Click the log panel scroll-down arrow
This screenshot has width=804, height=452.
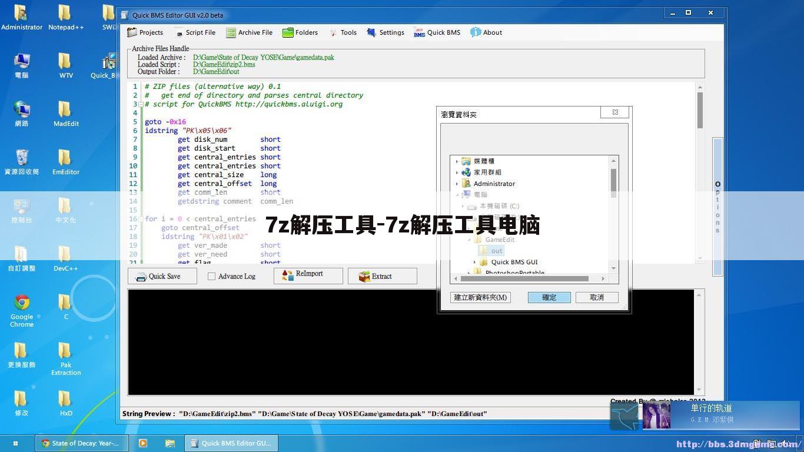coord(699,390)
